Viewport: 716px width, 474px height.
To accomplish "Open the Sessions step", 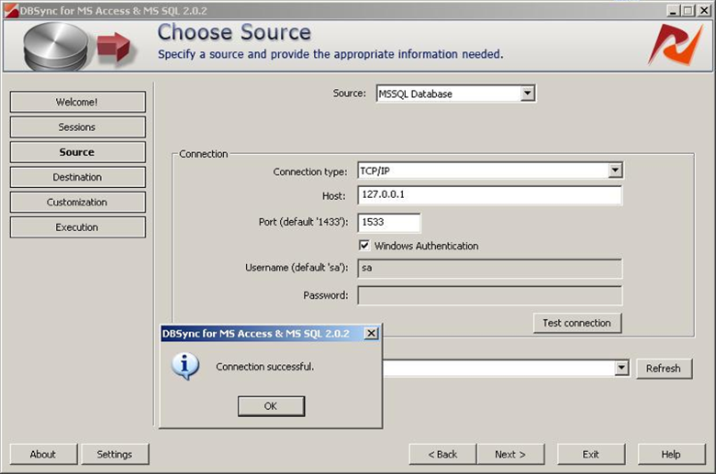I will point(78,127).
